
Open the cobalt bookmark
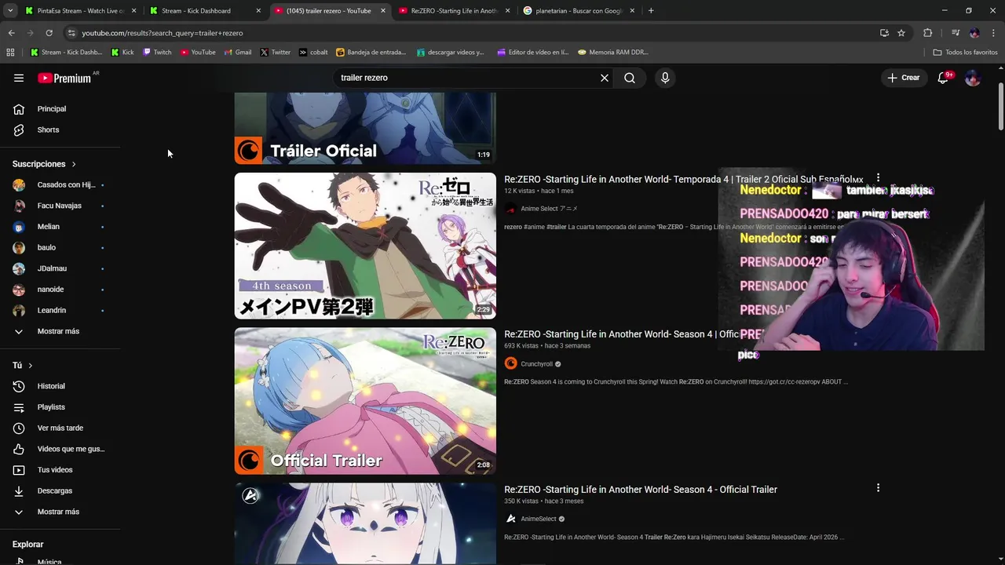313,53
